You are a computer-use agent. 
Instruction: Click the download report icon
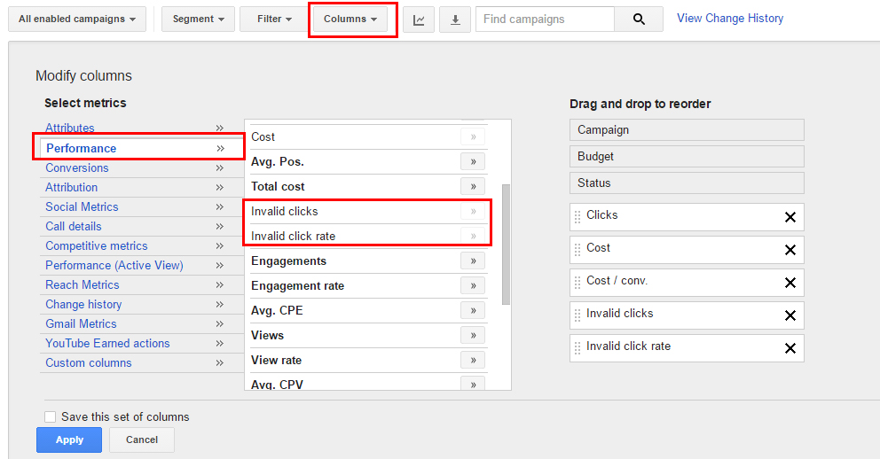pos(455,19)
